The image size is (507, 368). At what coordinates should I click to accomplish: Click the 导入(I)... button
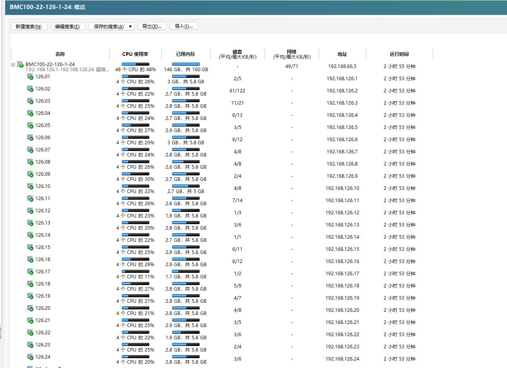[x=184, y=26]
